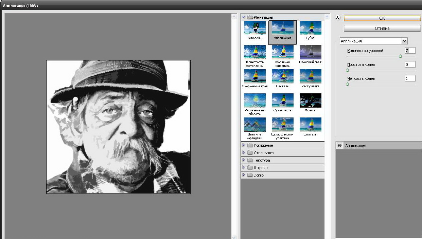Click the Текстура folder icon

coord(250,160)
